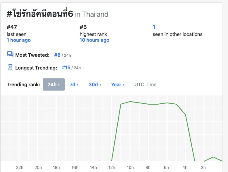Switch to the 30d trending rank view
Image resolution: width=228 pixels, height=172 pixels.
pyautogui.click(x=95, y=84)
